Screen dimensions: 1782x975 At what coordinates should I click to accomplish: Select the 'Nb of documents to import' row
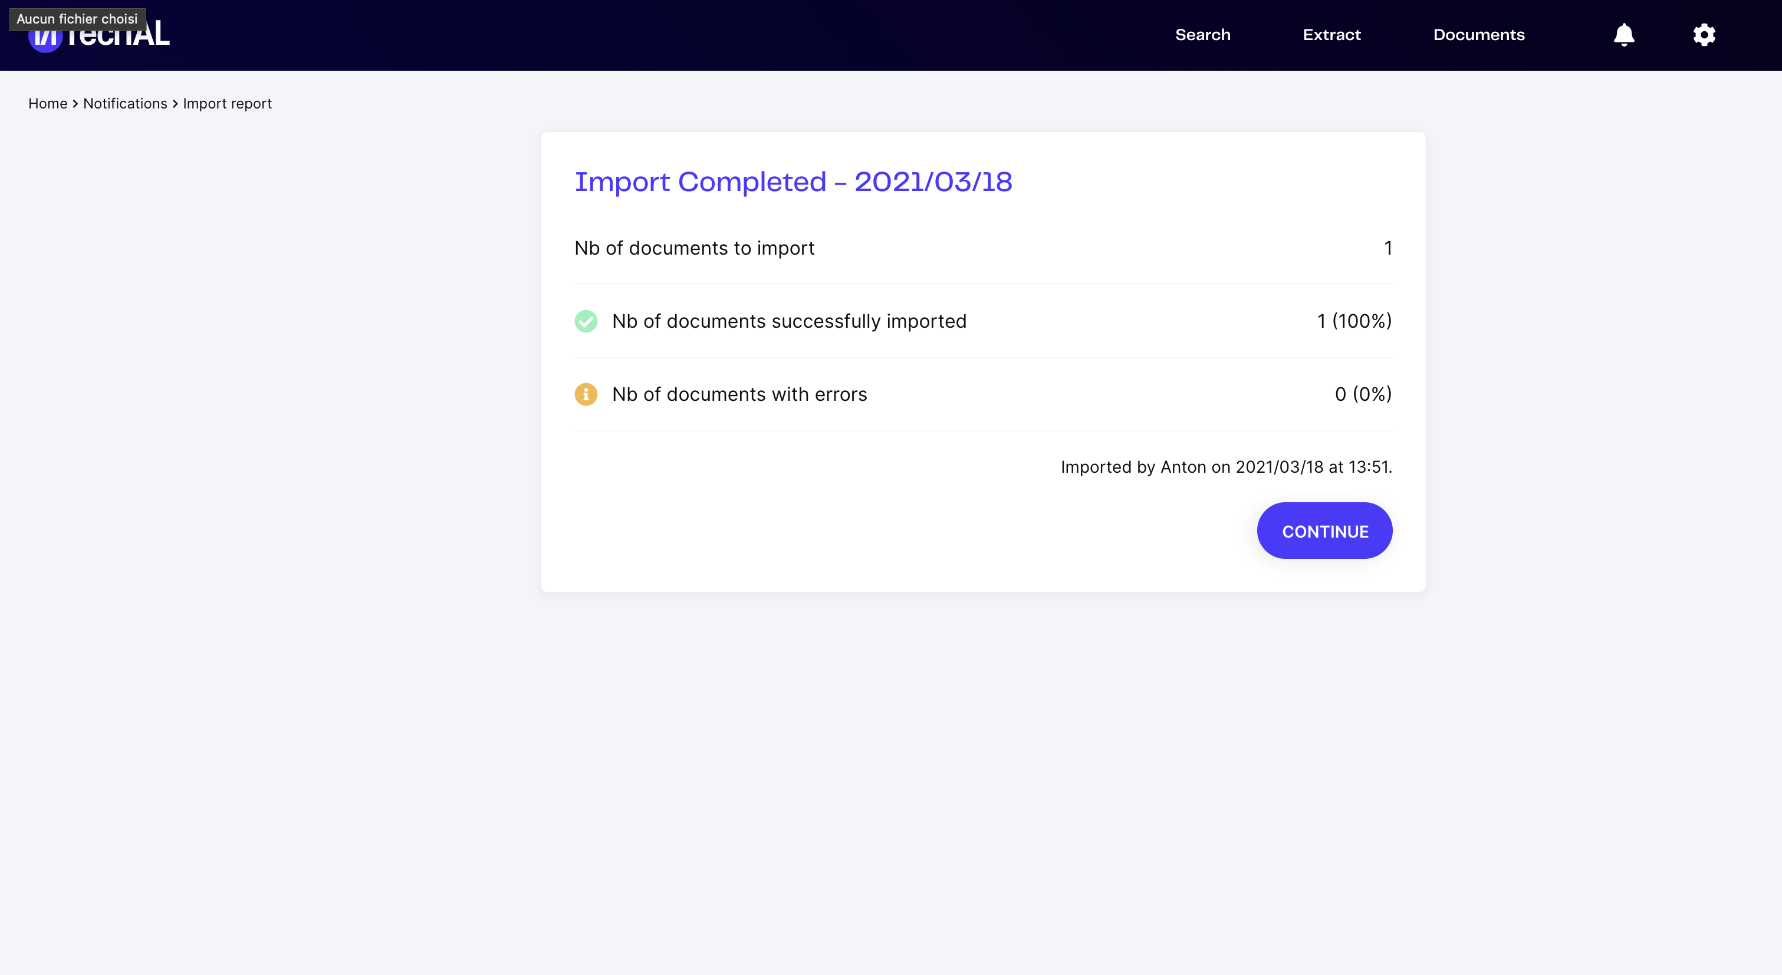(694, 248)
